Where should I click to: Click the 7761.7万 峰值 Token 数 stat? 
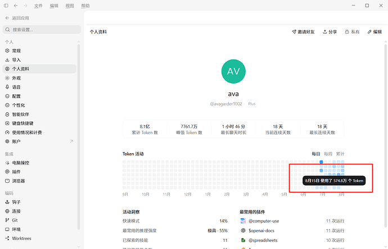pyautogui.click(x=189, y=130)
